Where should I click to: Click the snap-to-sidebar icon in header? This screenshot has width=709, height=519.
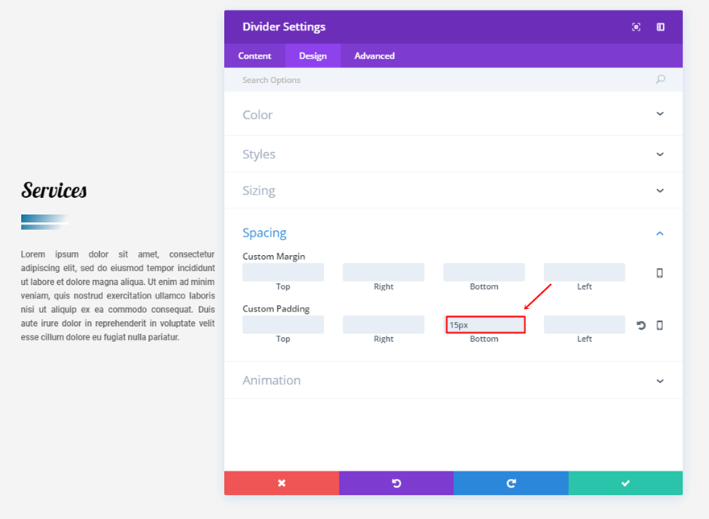tap(661, 27)
